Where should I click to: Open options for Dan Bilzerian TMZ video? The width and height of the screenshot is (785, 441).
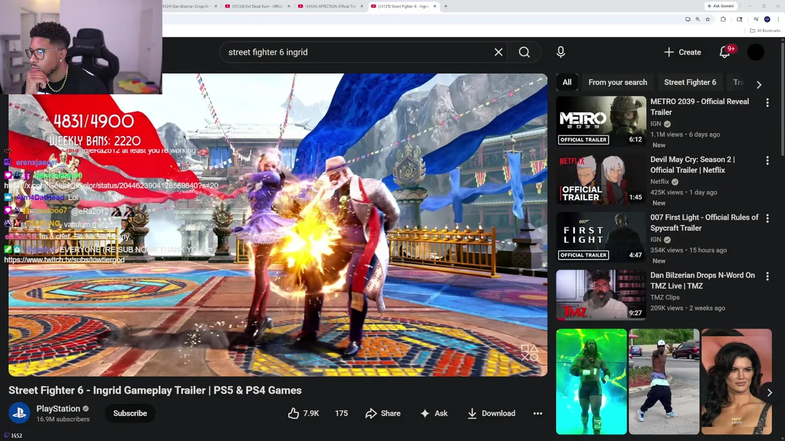click(x=767, y=276)
